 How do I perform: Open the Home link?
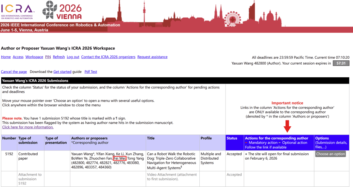coord(6,57)
